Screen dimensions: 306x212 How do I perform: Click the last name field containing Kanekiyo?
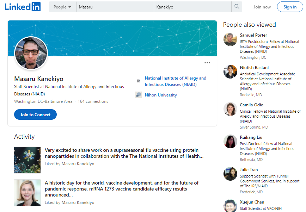(192, 7)
